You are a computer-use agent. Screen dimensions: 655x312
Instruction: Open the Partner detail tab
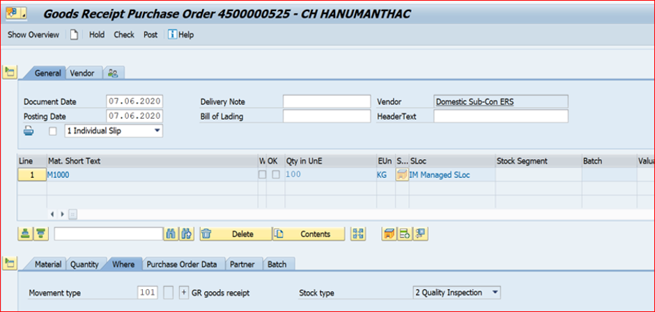pos(242,264)
